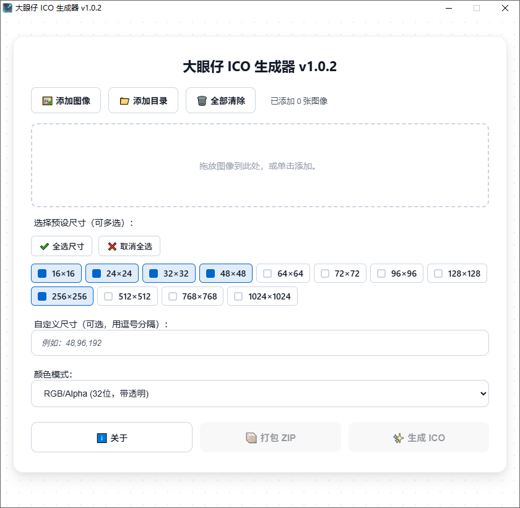Enable the 128×128 size option

tap(438, 273)
